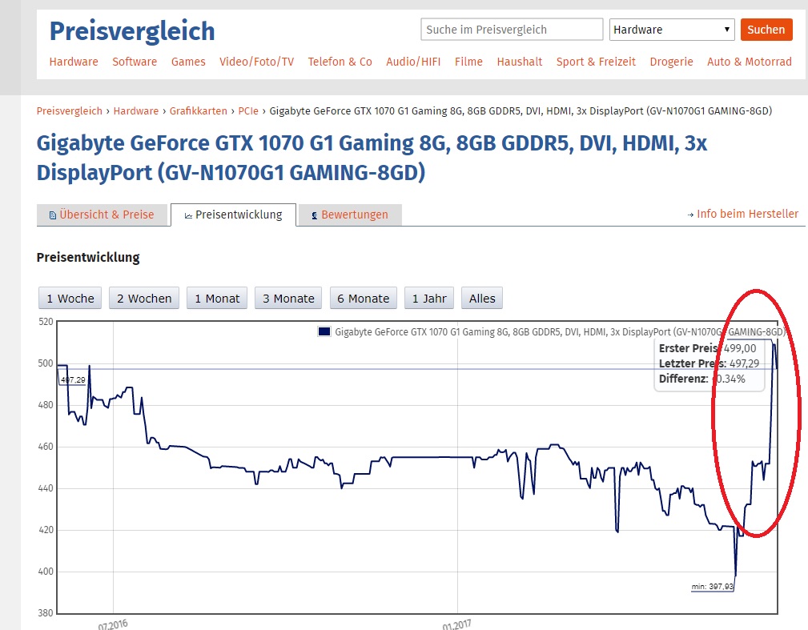Screen dimensions: 808x630
Task: Go to the Hardware breadcrumb link
Action: (x=136, y=110)
